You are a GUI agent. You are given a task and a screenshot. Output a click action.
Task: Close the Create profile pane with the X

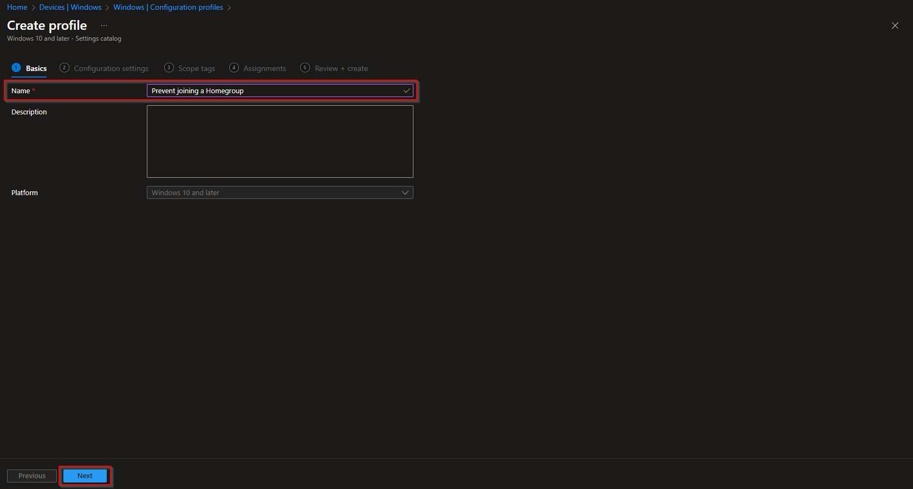tap(895, 25)
